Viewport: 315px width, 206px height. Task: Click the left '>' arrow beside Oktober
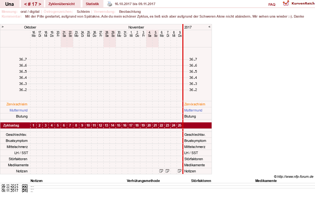(x=3, y=27)
